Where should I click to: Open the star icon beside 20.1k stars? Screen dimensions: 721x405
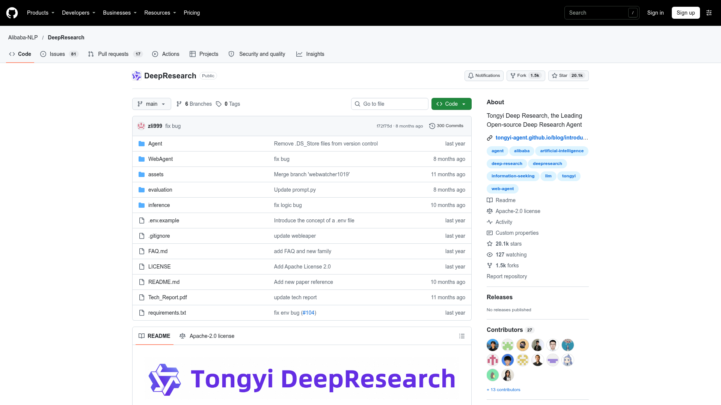coord(490,244)
